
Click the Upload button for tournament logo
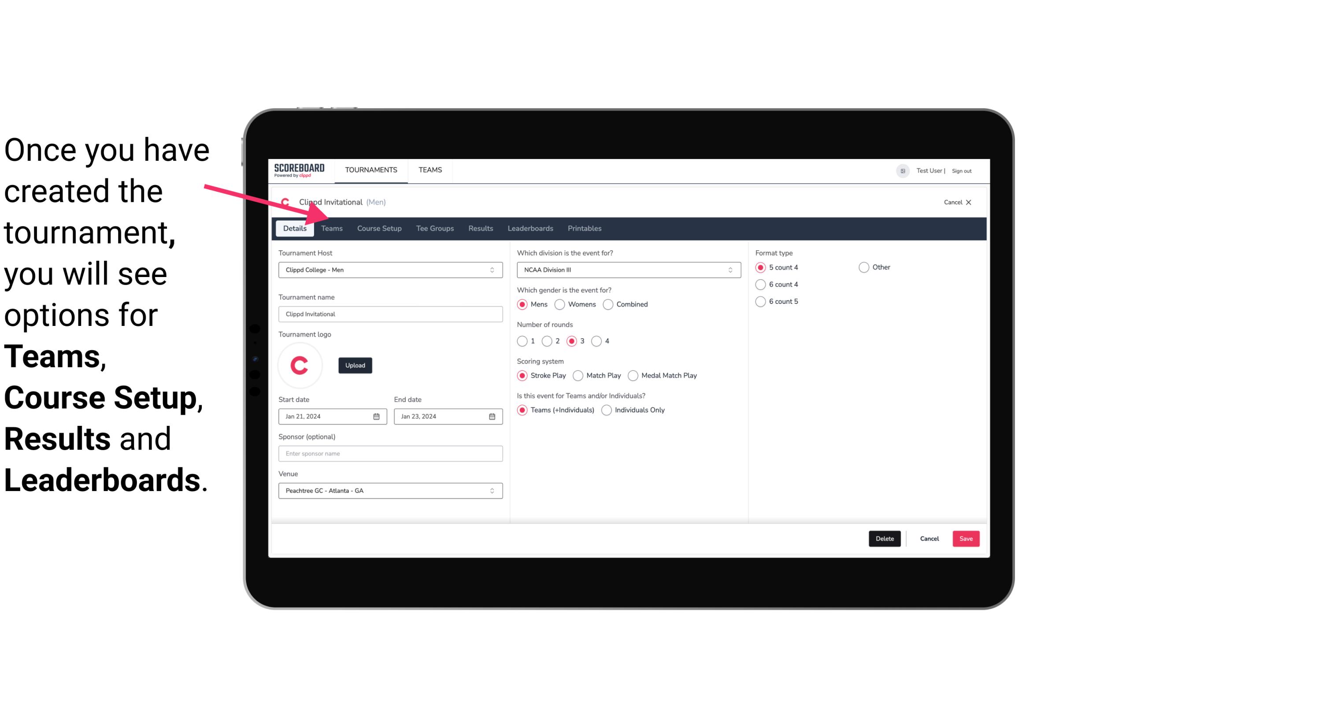[x=355, y=365]
